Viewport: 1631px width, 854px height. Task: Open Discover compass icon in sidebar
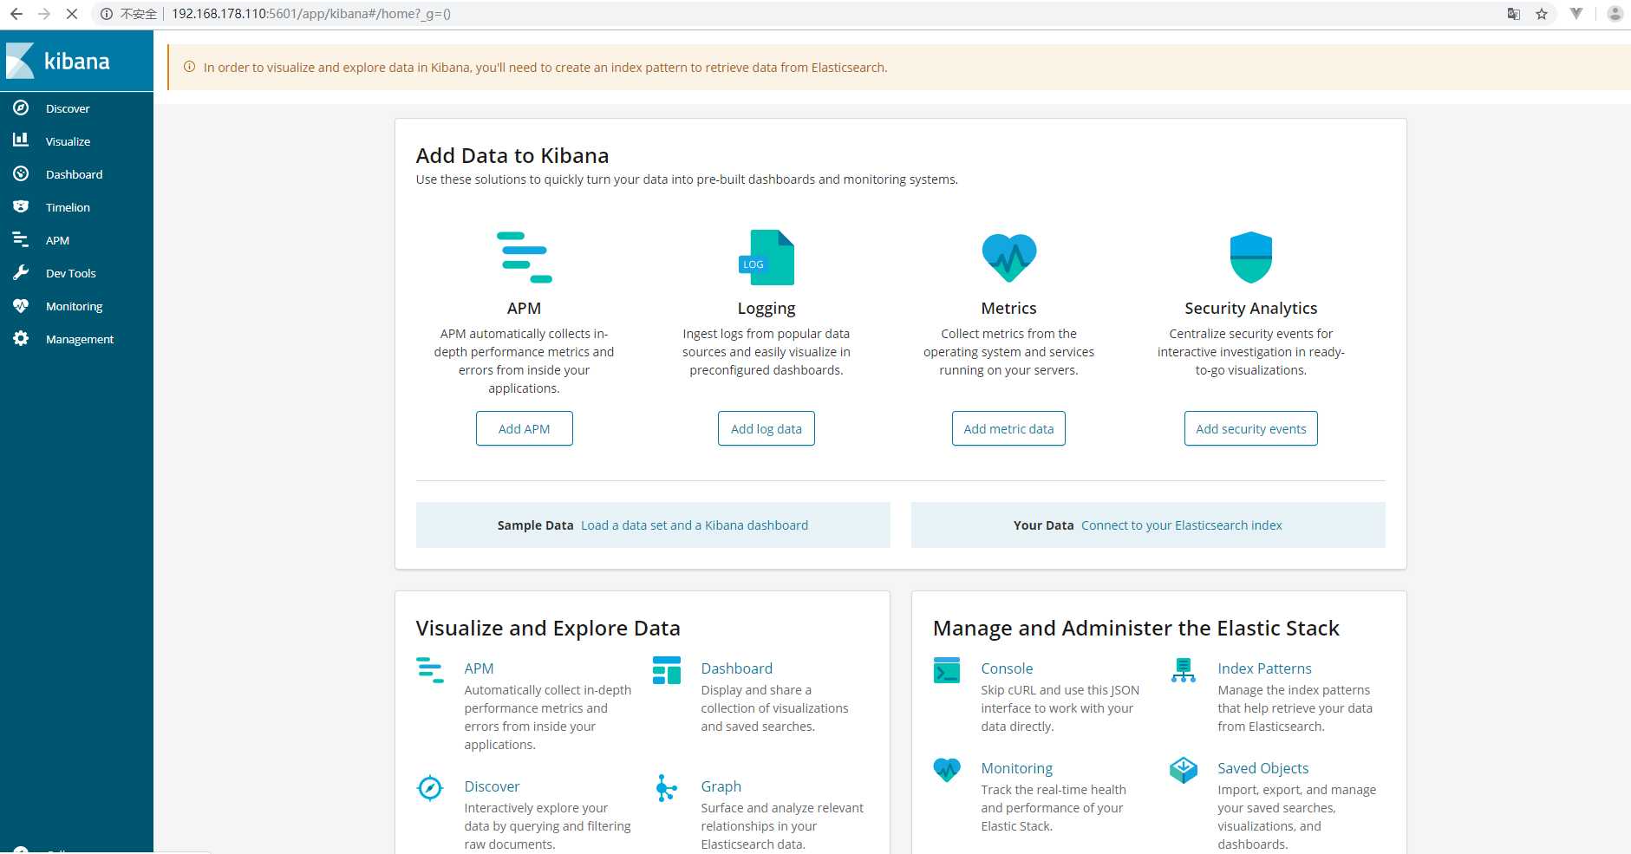[21, 108]
